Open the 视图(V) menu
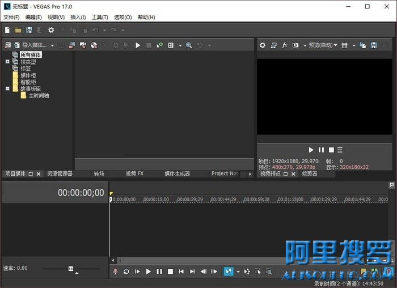 click(56, 17)
